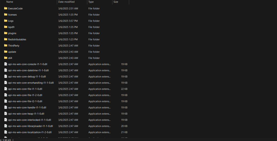Click the file-l1-1-0.dll file icon
This screenshot has height=141, width=277.
pos(6,89)
